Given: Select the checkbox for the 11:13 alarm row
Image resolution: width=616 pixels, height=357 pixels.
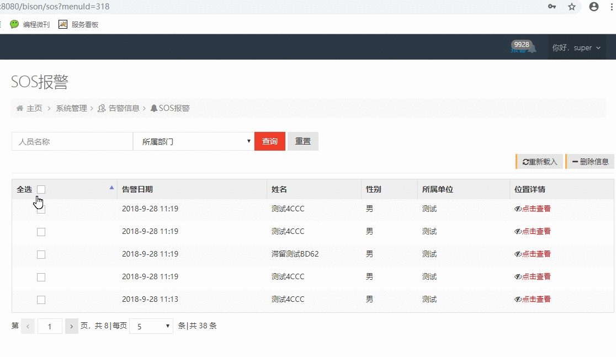Looking at the screenshot, I should [41, 300].
